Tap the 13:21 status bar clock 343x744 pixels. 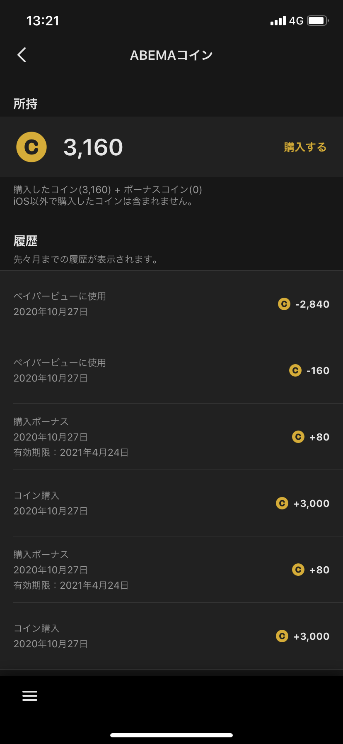[x=43, y=21]
